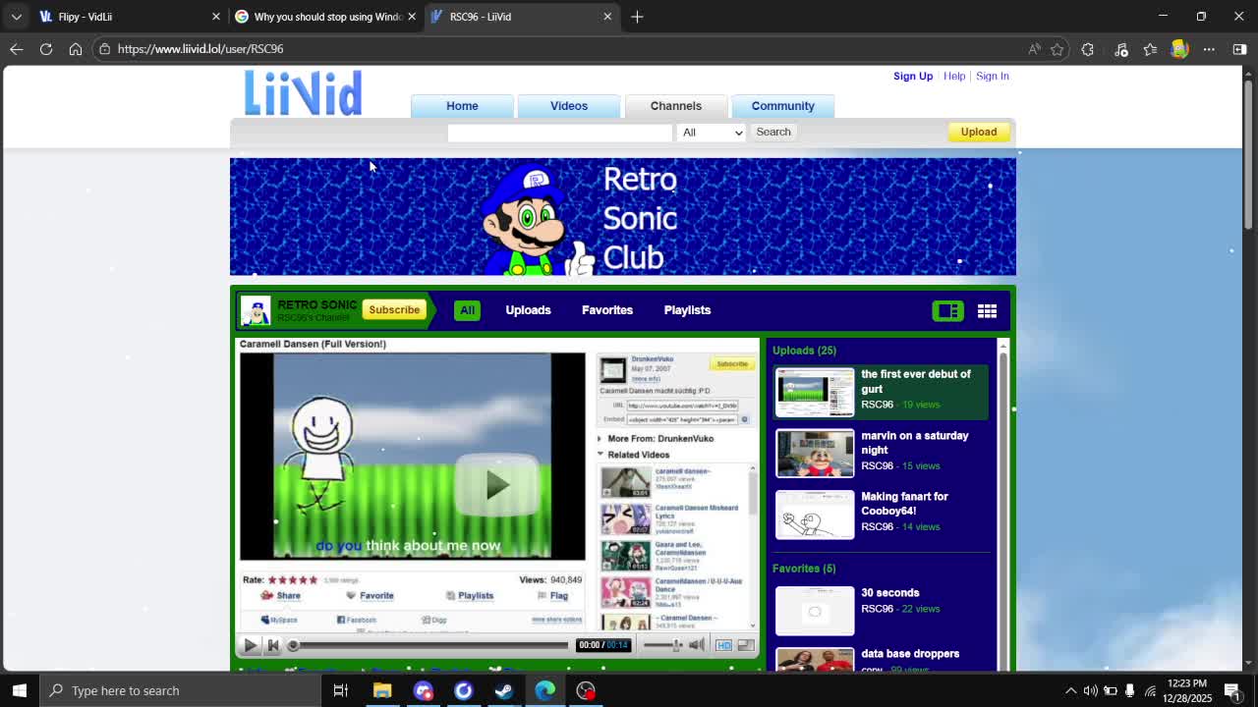Image resolution: width=1258 pixels, height=707 pixels.
Task: Expand the browser tab list chevron
Action: point(17,17)
